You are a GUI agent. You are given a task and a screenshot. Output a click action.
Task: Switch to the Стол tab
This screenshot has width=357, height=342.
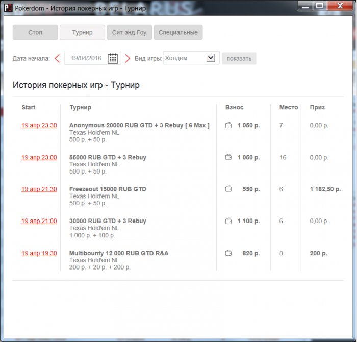pos(35,32)
